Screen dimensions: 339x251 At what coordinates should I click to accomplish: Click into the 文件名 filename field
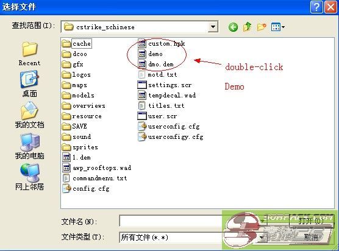tap(193, 221)
